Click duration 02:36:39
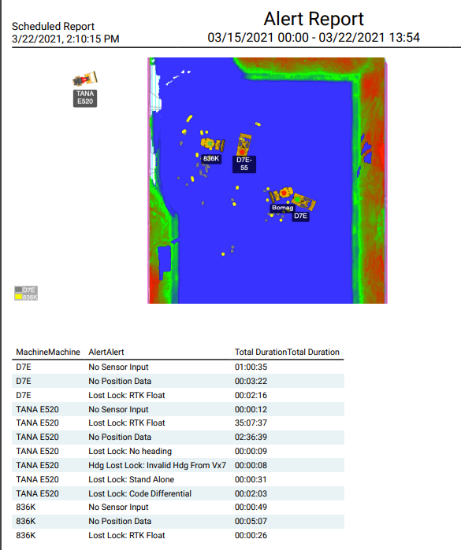The height and width of the screenshot is (550, 461). (x=251, y=437)
